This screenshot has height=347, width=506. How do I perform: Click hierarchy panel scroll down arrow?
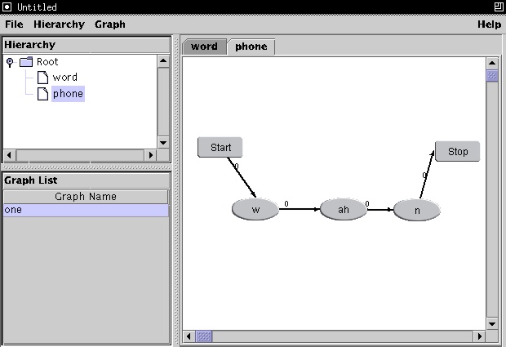[163, 142]
